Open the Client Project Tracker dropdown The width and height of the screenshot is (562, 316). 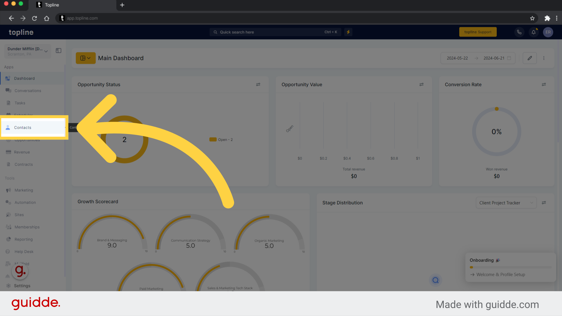(506, 202)
